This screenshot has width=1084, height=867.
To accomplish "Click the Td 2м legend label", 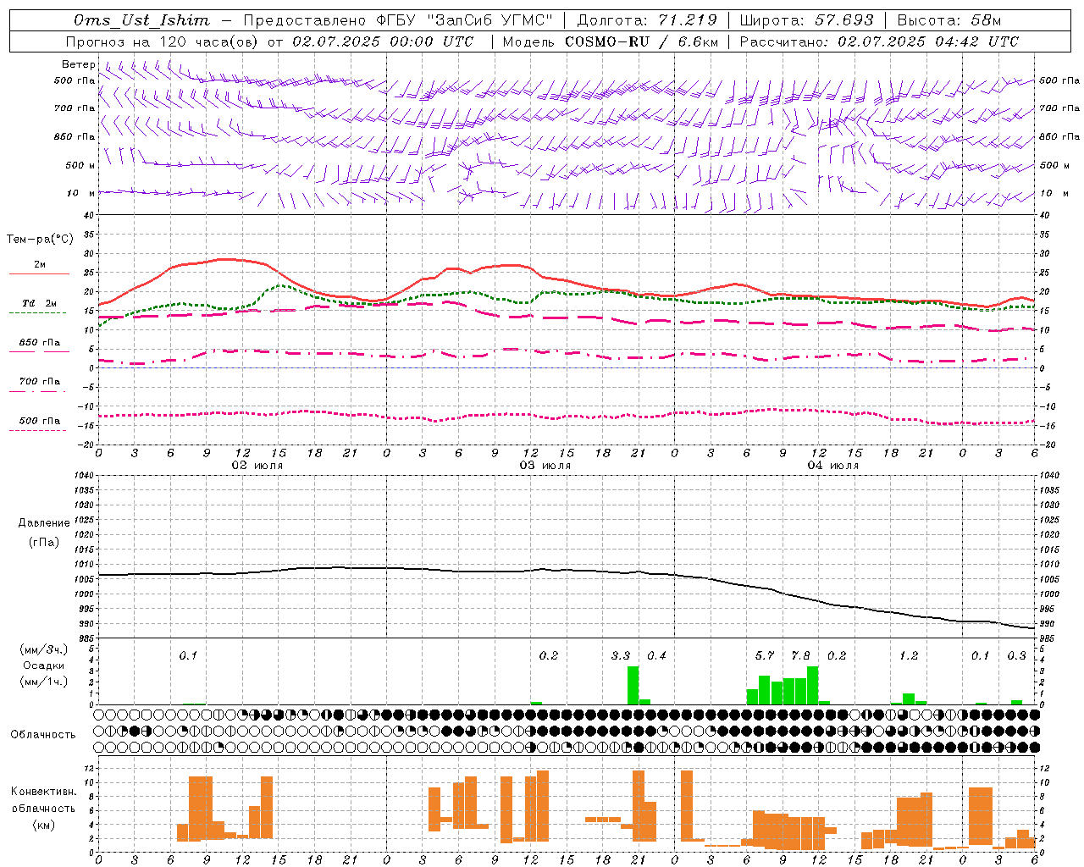I will [x=39, y=303].
